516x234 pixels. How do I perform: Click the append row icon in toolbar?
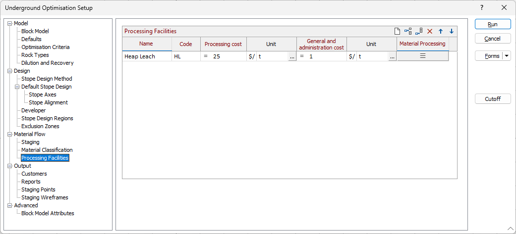pos(419,31)
